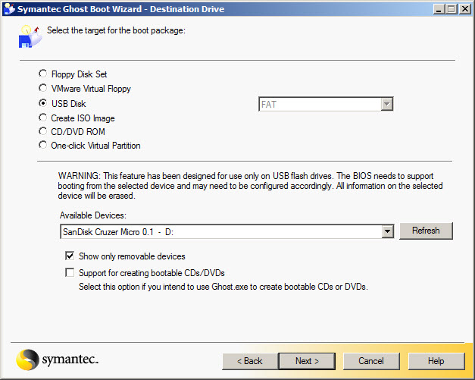Click the Symantec logo
This screenshot has width=475, height=380.
point(58,360)
